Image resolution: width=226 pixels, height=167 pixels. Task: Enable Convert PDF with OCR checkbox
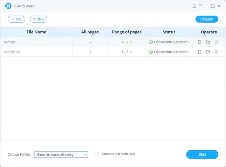pyautogui.click(x=97, y=154)
